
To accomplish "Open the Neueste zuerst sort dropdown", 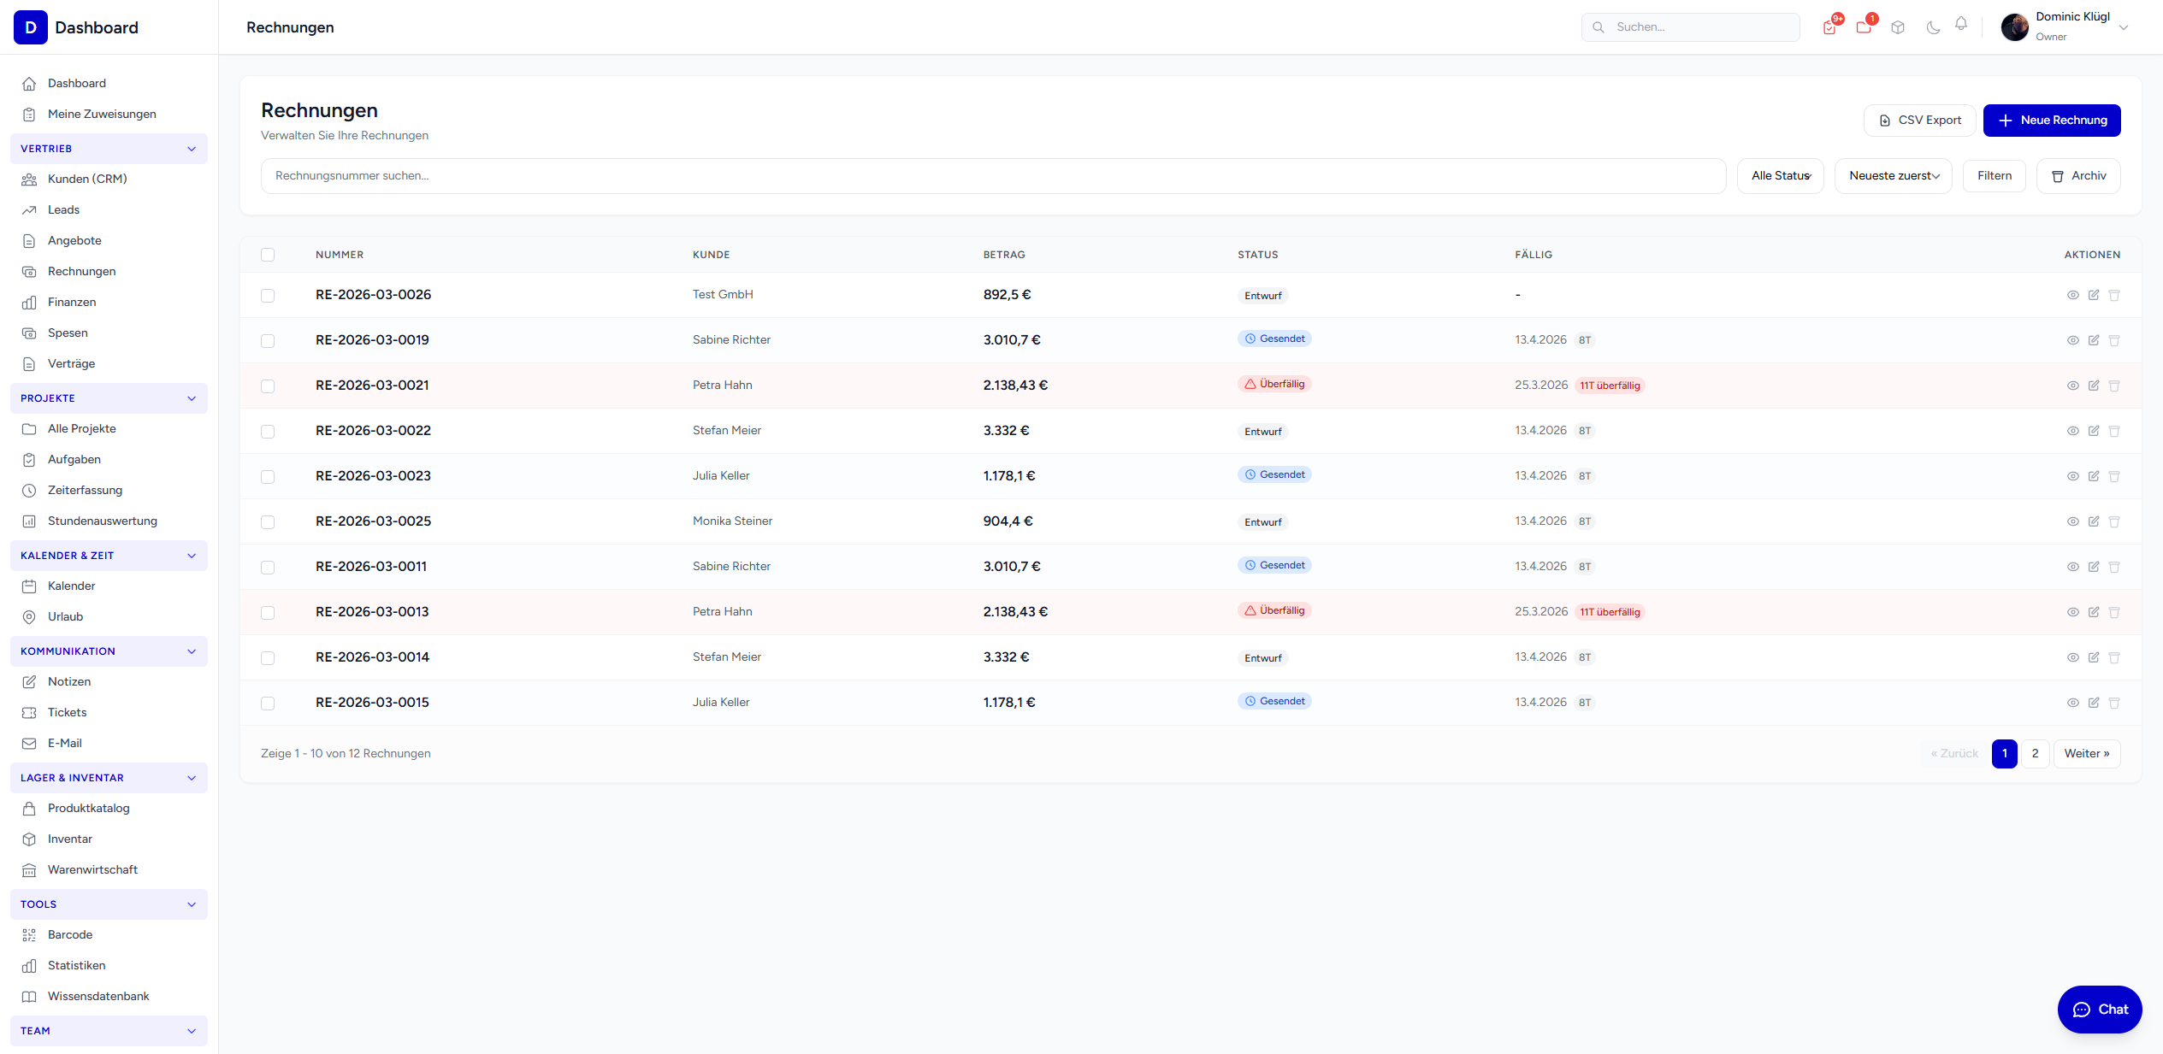I will click(x=1893, y=176).
